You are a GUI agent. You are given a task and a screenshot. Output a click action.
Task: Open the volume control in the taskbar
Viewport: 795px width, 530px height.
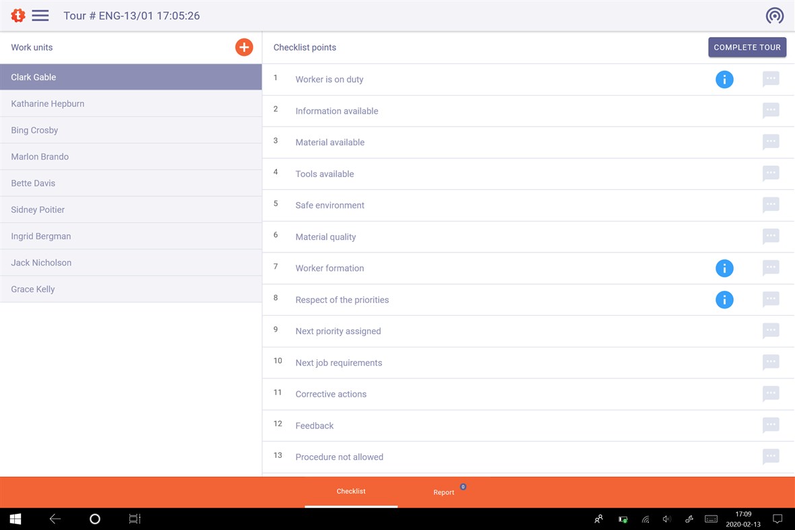click(666, 519)
